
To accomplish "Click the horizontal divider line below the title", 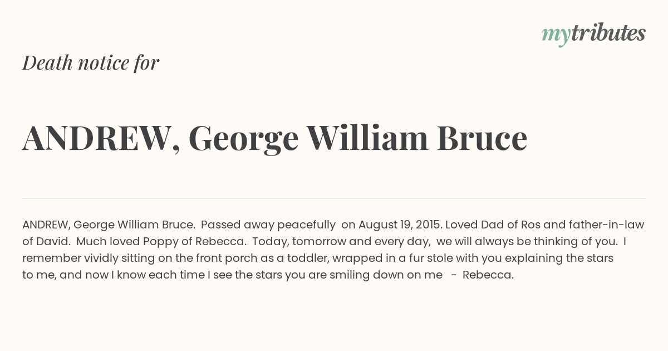I will click(334, 198).
